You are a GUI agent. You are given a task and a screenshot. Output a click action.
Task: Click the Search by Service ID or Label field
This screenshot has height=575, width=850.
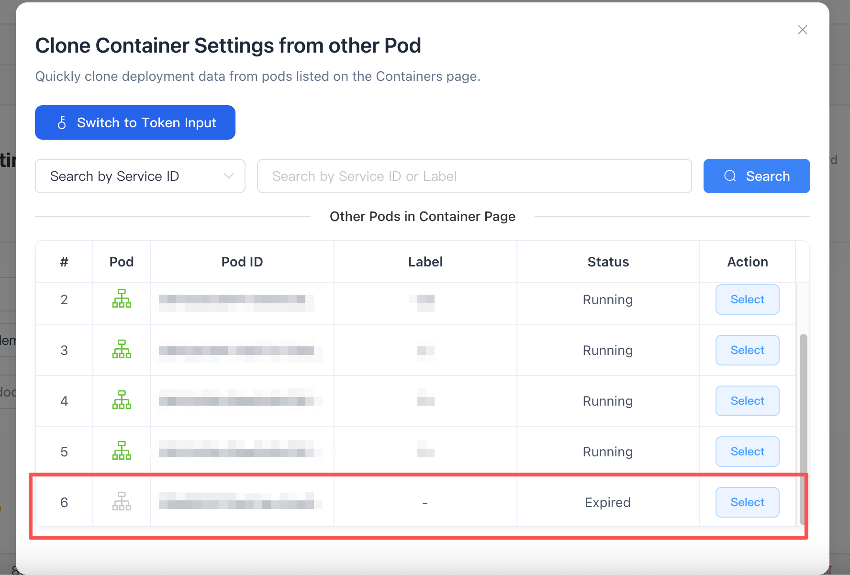pyautogui.click(x=474, y=176)
